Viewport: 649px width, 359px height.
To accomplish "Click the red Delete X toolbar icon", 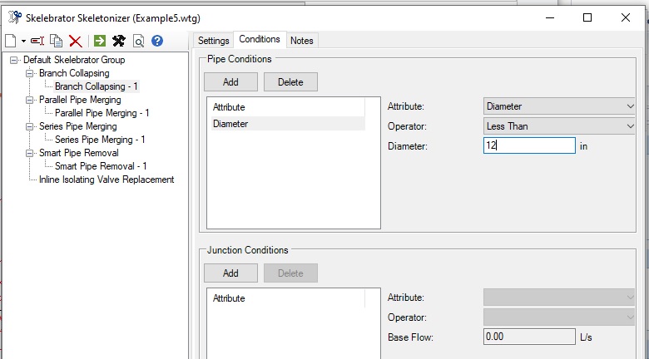I will (x=76, y=41).
